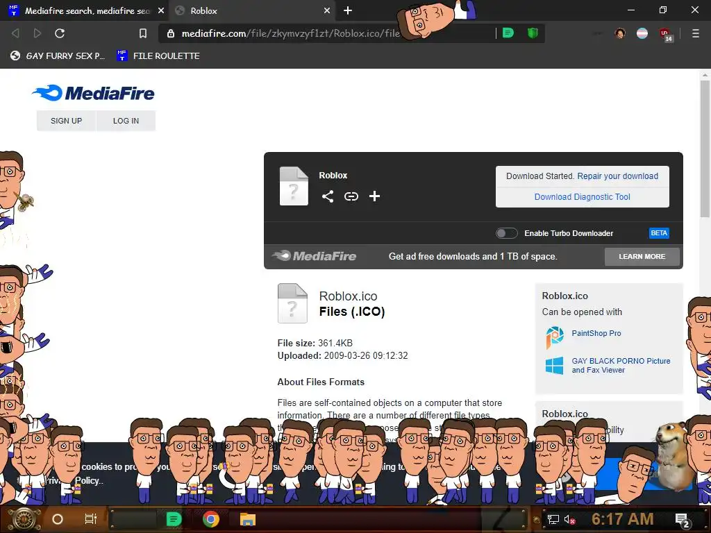
Task: Open the FILE ROULETTE bookmark
Action: [x=158, y=56]
